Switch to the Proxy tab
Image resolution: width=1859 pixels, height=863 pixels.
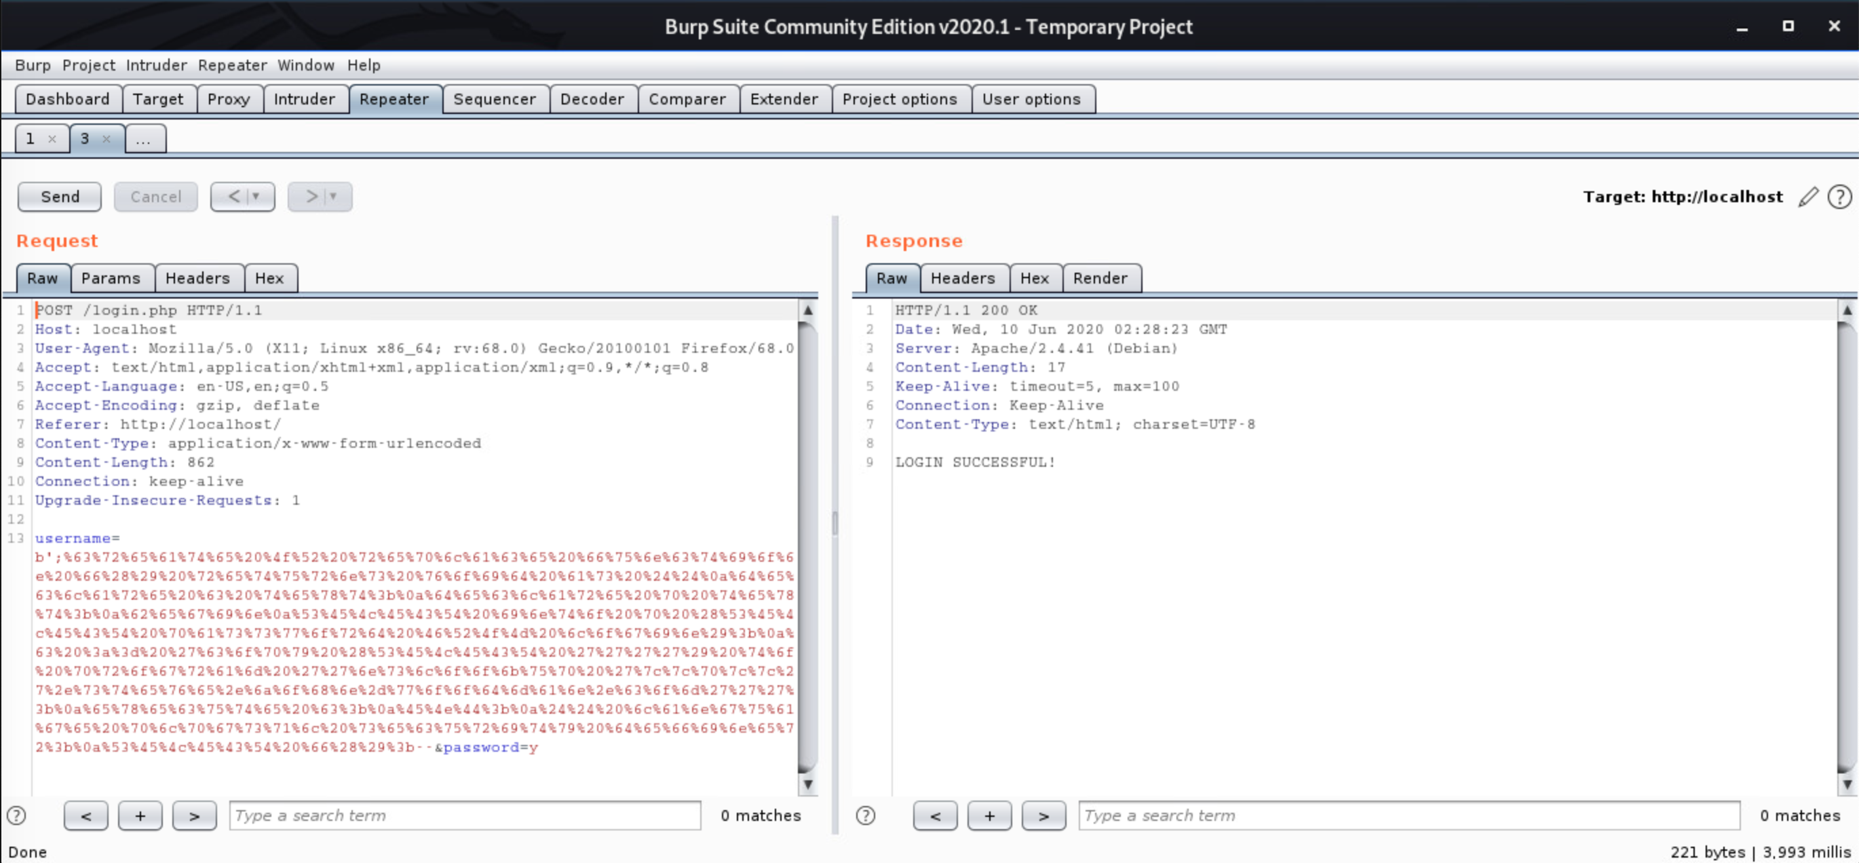(229, 99)
